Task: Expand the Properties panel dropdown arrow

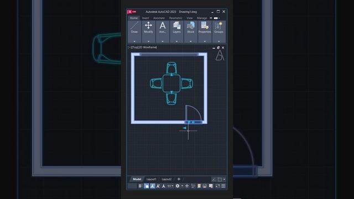Action: (205, 41)
